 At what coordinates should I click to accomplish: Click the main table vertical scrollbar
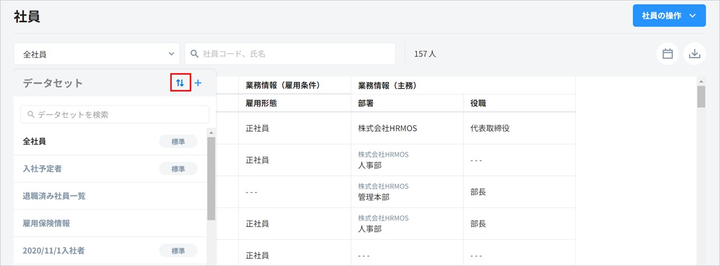click(701, 97)
